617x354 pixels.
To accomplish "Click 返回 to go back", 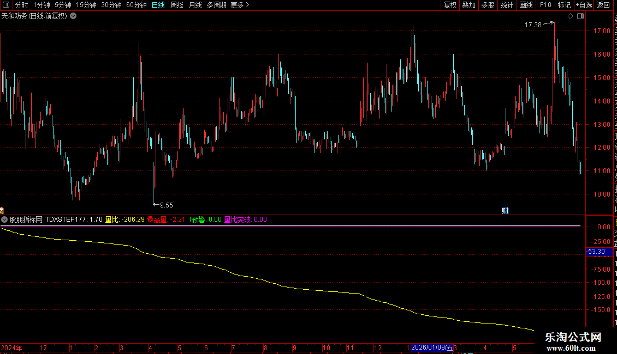I will (603, 5).
